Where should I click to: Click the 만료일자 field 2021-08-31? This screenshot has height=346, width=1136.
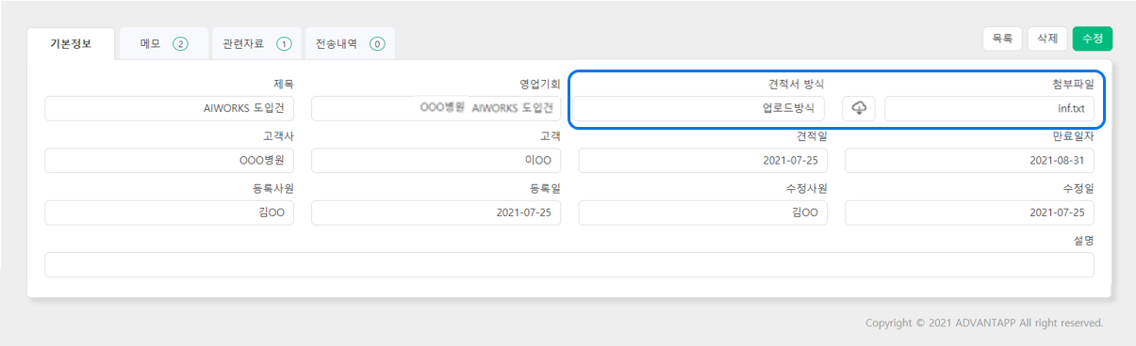pyautogui.click(x=969, y=161)
